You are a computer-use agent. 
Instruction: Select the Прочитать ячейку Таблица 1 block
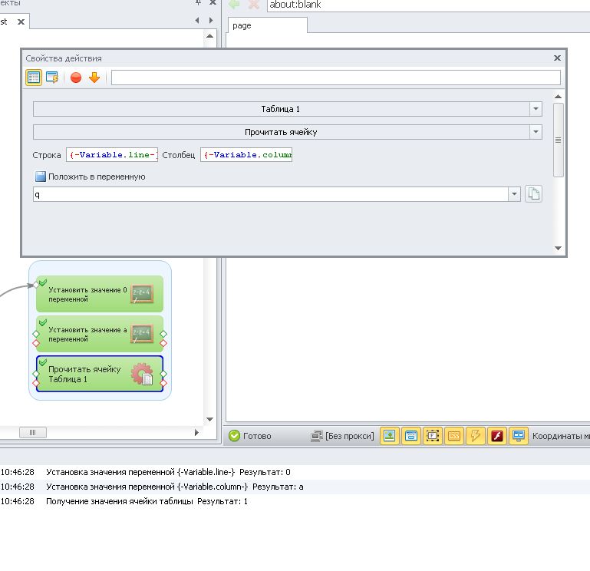pos(100,374)
